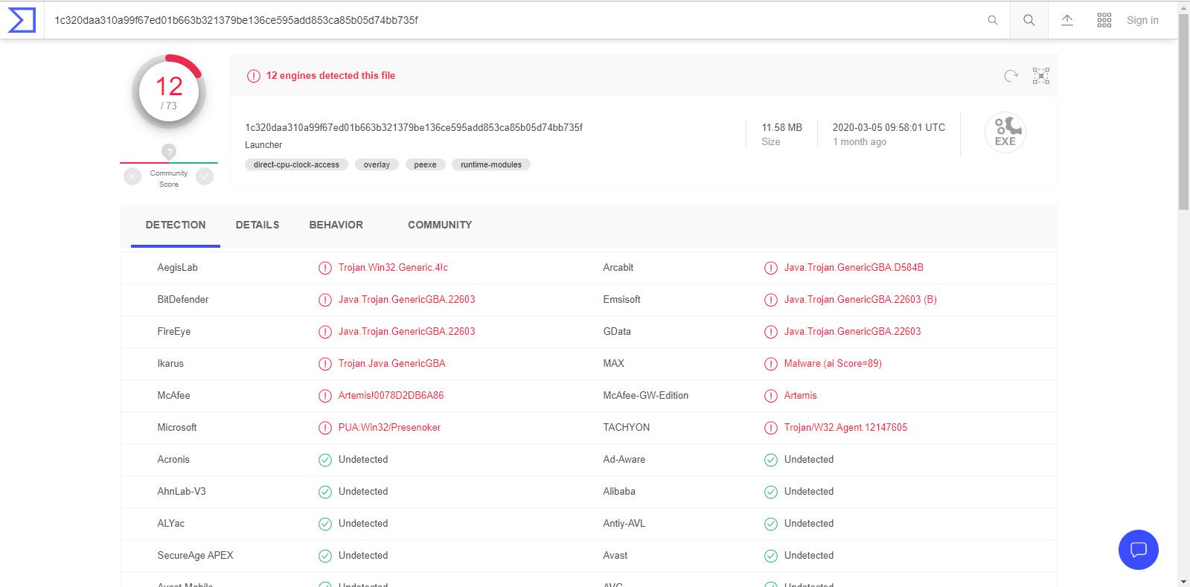Click AegisLab detection warning icon
This screenshot has width=1190, height=587.
tap(325, 268)
